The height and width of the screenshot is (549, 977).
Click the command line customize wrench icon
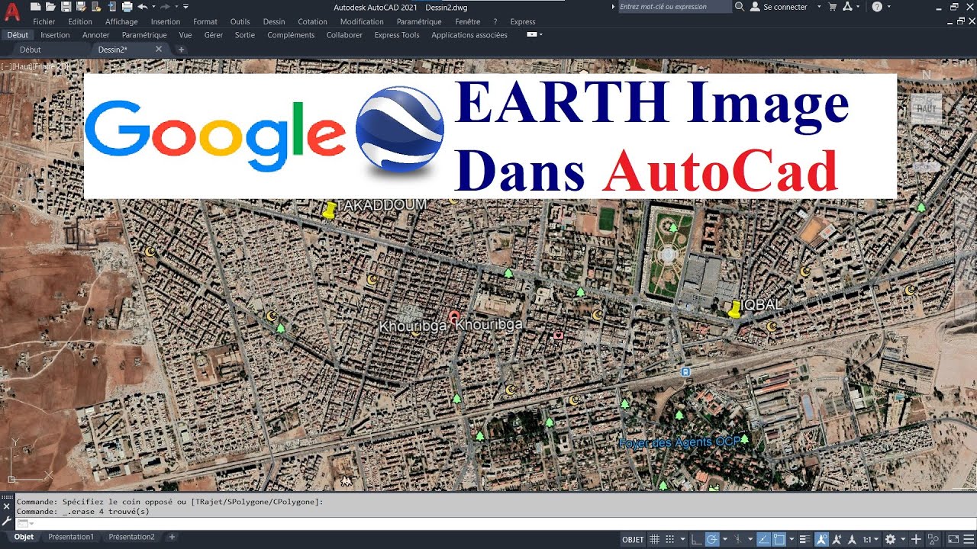click(7, 522)
